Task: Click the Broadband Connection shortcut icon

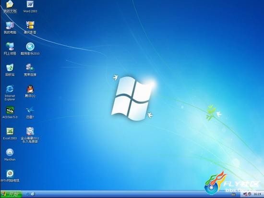Action: click(x=30, y=70)
